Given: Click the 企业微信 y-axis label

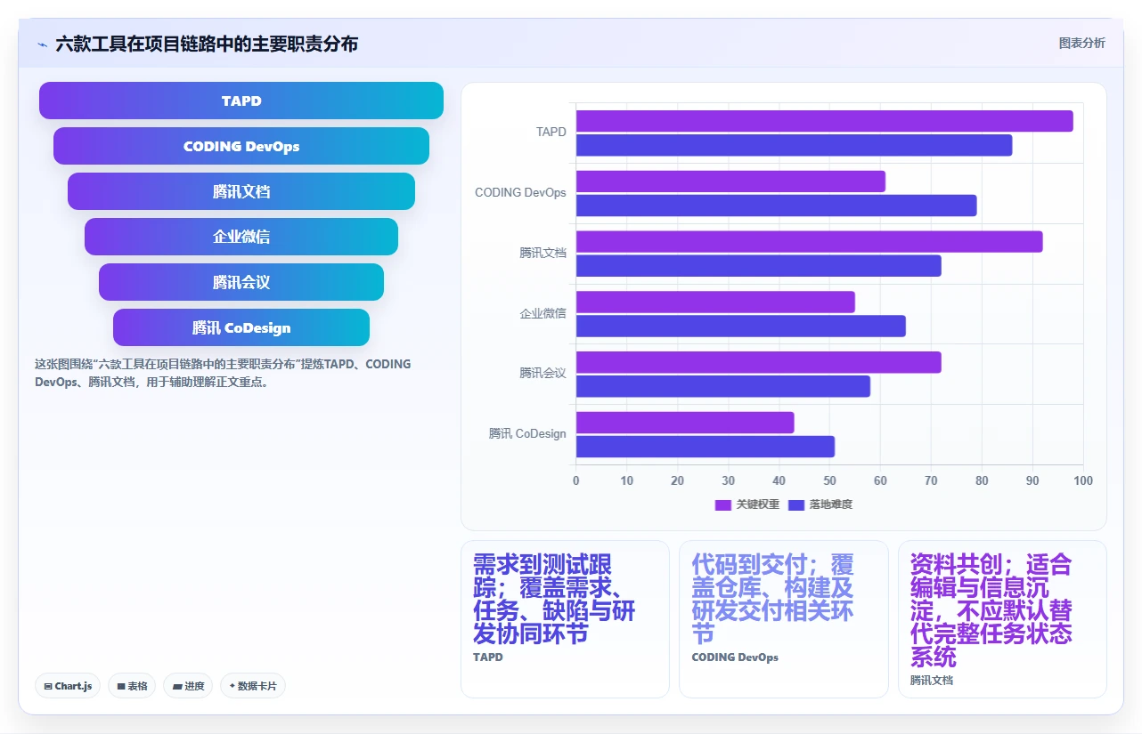Looking at the screenshot, I should point(542,313).
